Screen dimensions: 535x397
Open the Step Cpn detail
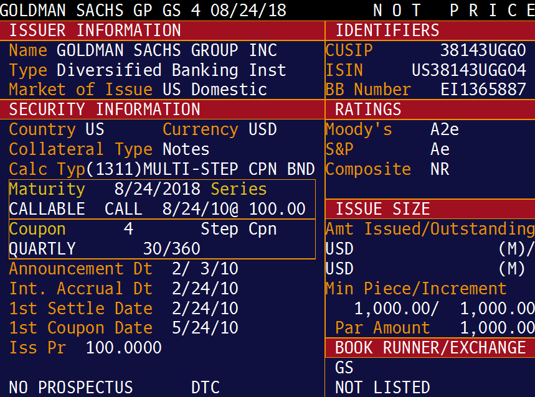239,229
